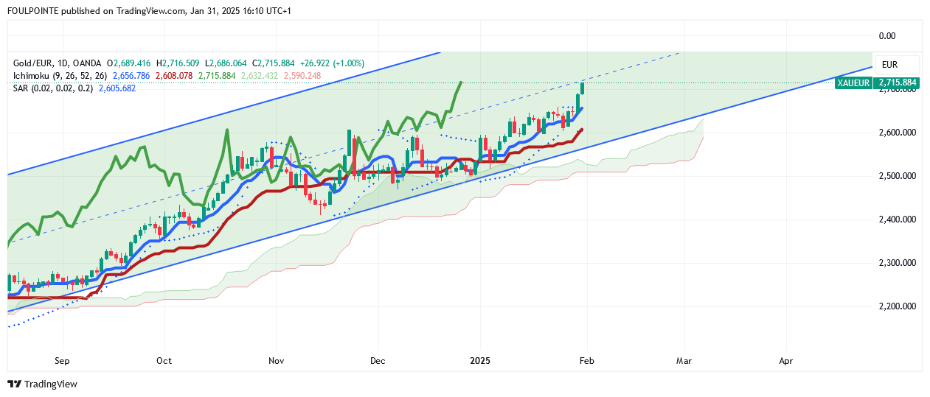930x397 pixels.
Task: Click the Ichimoku blue value 2,656.786
Action: point(131,76)
